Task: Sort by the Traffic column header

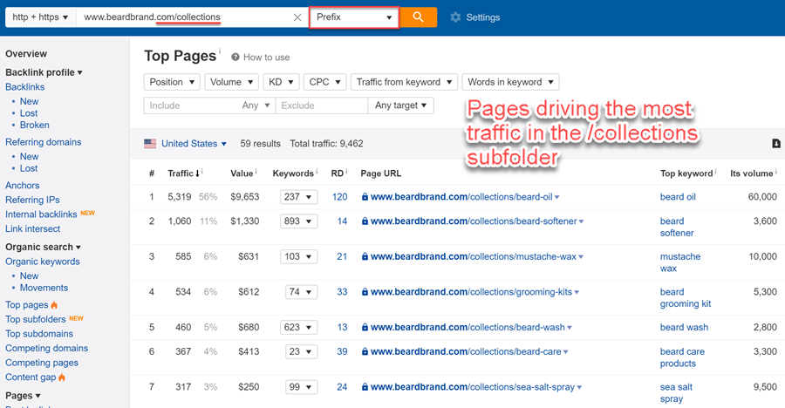Action: (181, 173)
